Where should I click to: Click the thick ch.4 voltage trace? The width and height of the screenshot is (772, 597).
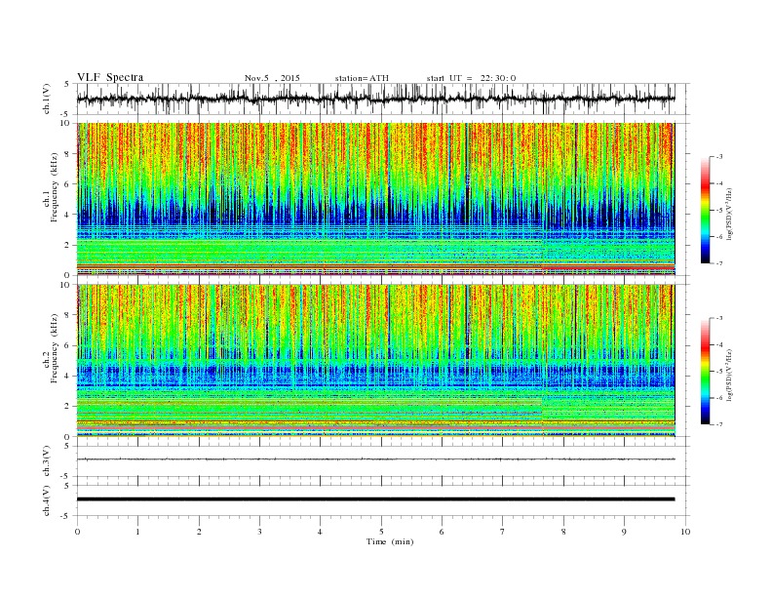pos(375,499)
